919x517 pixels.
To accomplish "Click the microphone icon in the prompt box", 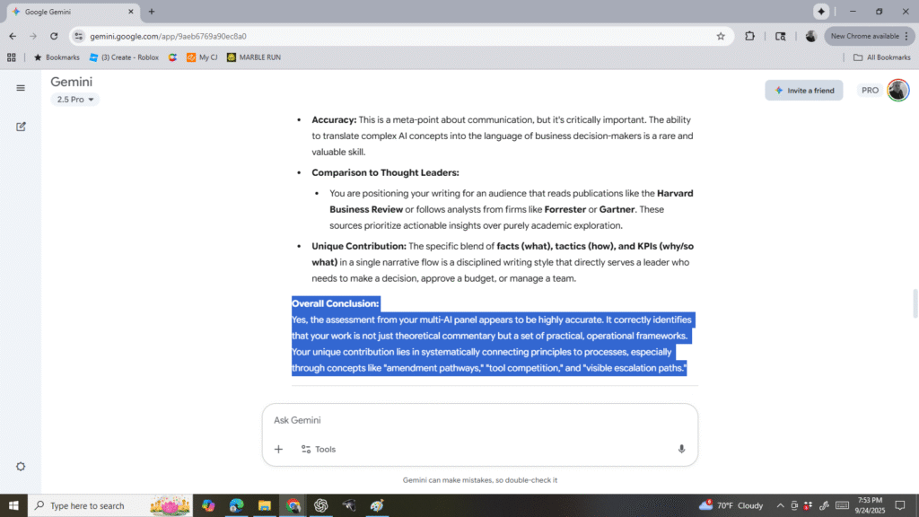I will coord(681,449).
